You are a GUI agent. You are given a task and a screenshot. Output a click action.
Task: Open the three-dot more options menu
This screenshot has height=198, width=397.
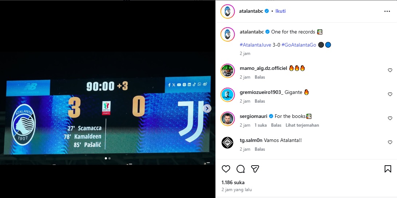click(x=387, y=11)
